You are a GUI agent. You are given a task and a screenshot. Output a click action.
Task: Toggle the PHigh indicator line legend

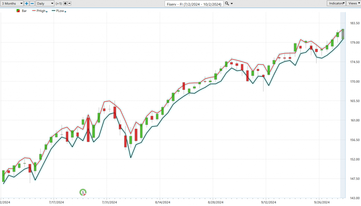point(39,11)
